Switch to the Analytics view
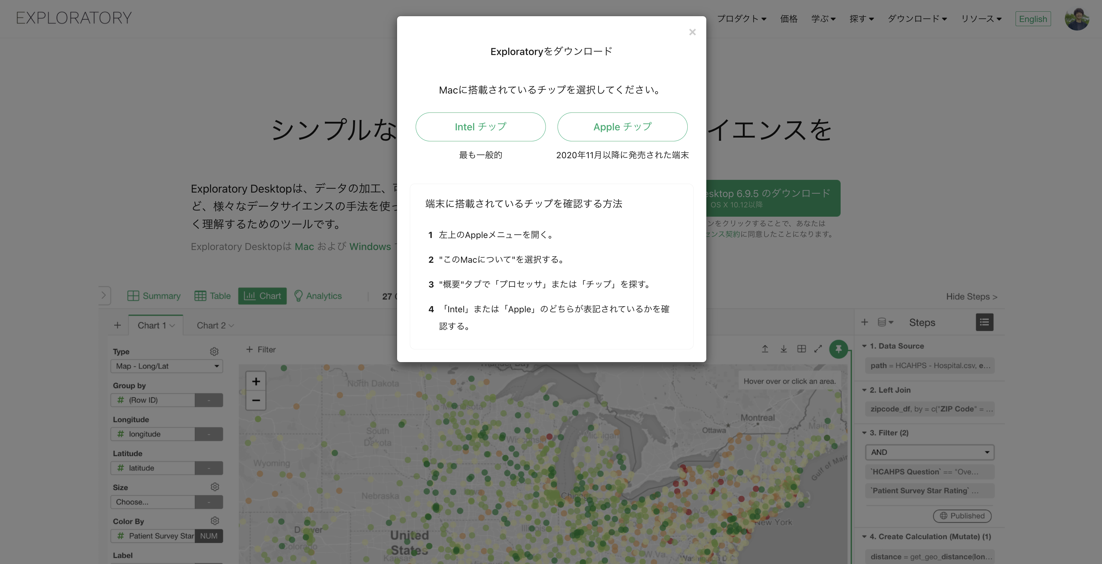Screen dimensions: 1102x564 (x=318, y=296)
